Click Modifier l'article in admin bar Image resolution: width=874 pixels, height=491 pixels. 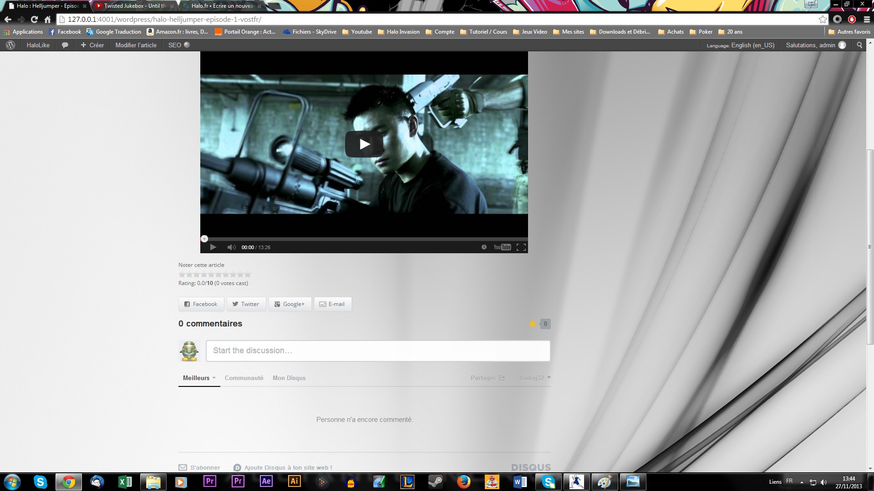[136, 45]
